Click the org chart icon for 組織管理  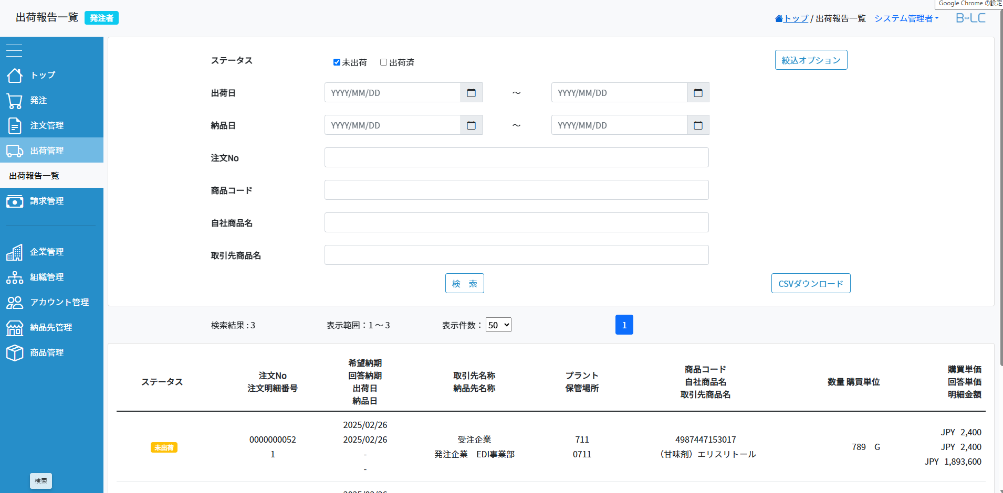point(15,277)
